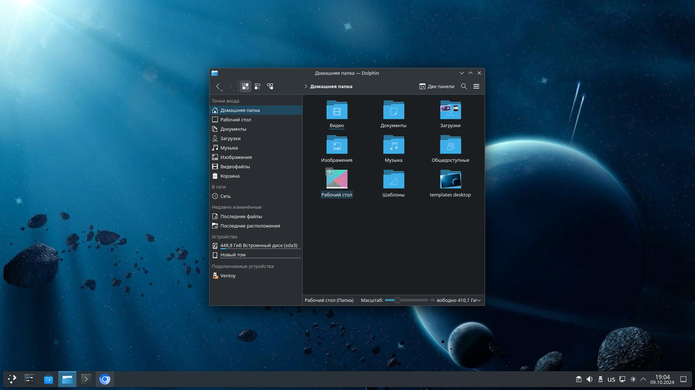The image size is (695, 390).
Task: Open the Dolphin window title bar icon menu
Action: 214,73
